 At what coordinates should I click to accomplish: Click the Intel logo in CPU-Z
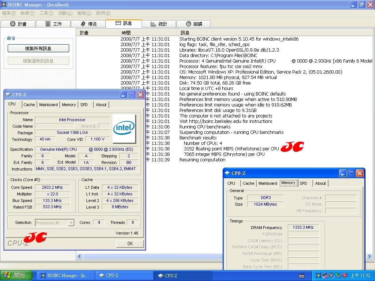point(124,128)
